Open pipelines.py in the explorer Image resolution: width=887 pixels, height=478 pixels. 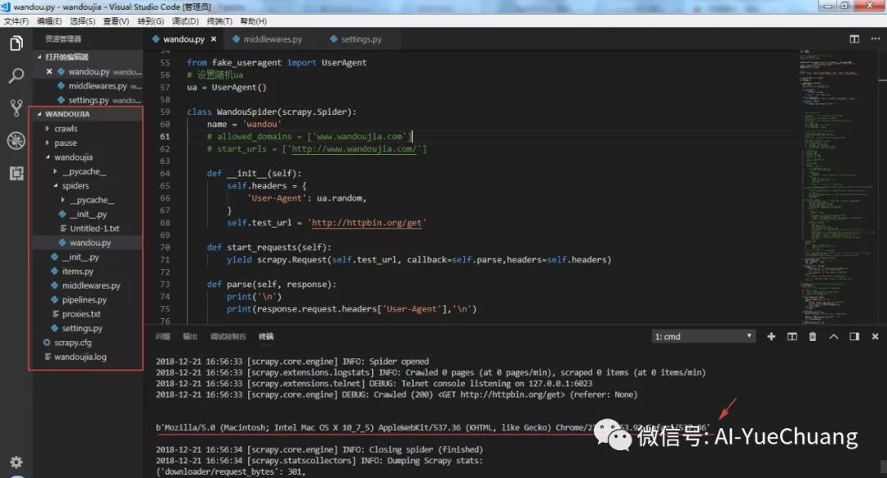(88, 299)
